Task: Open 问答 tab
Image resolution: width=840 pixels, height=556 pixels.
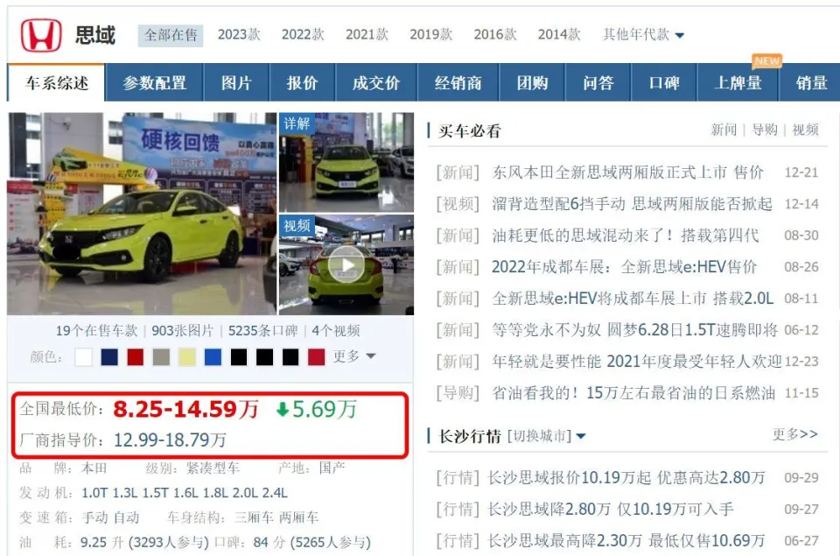Action: click(x=598, y=83)
